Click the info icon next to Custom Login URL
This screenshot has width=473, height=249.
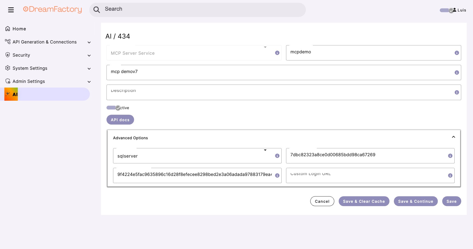[x=451, y=175]
